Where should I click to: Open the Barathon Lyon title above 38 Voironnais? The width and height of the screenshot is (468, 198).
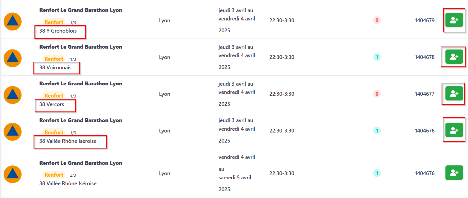point(81,47)
